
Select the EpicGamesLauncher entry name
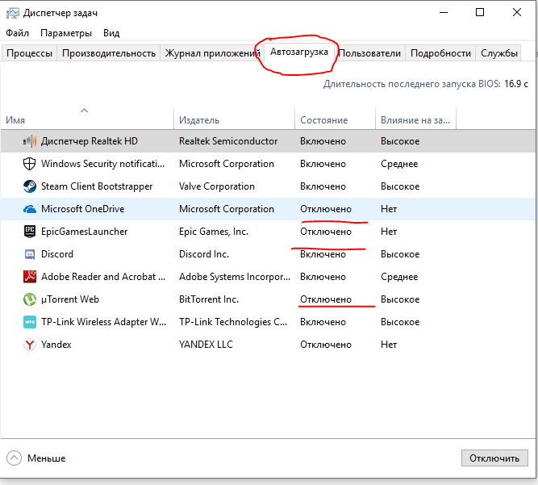(85, 232)
